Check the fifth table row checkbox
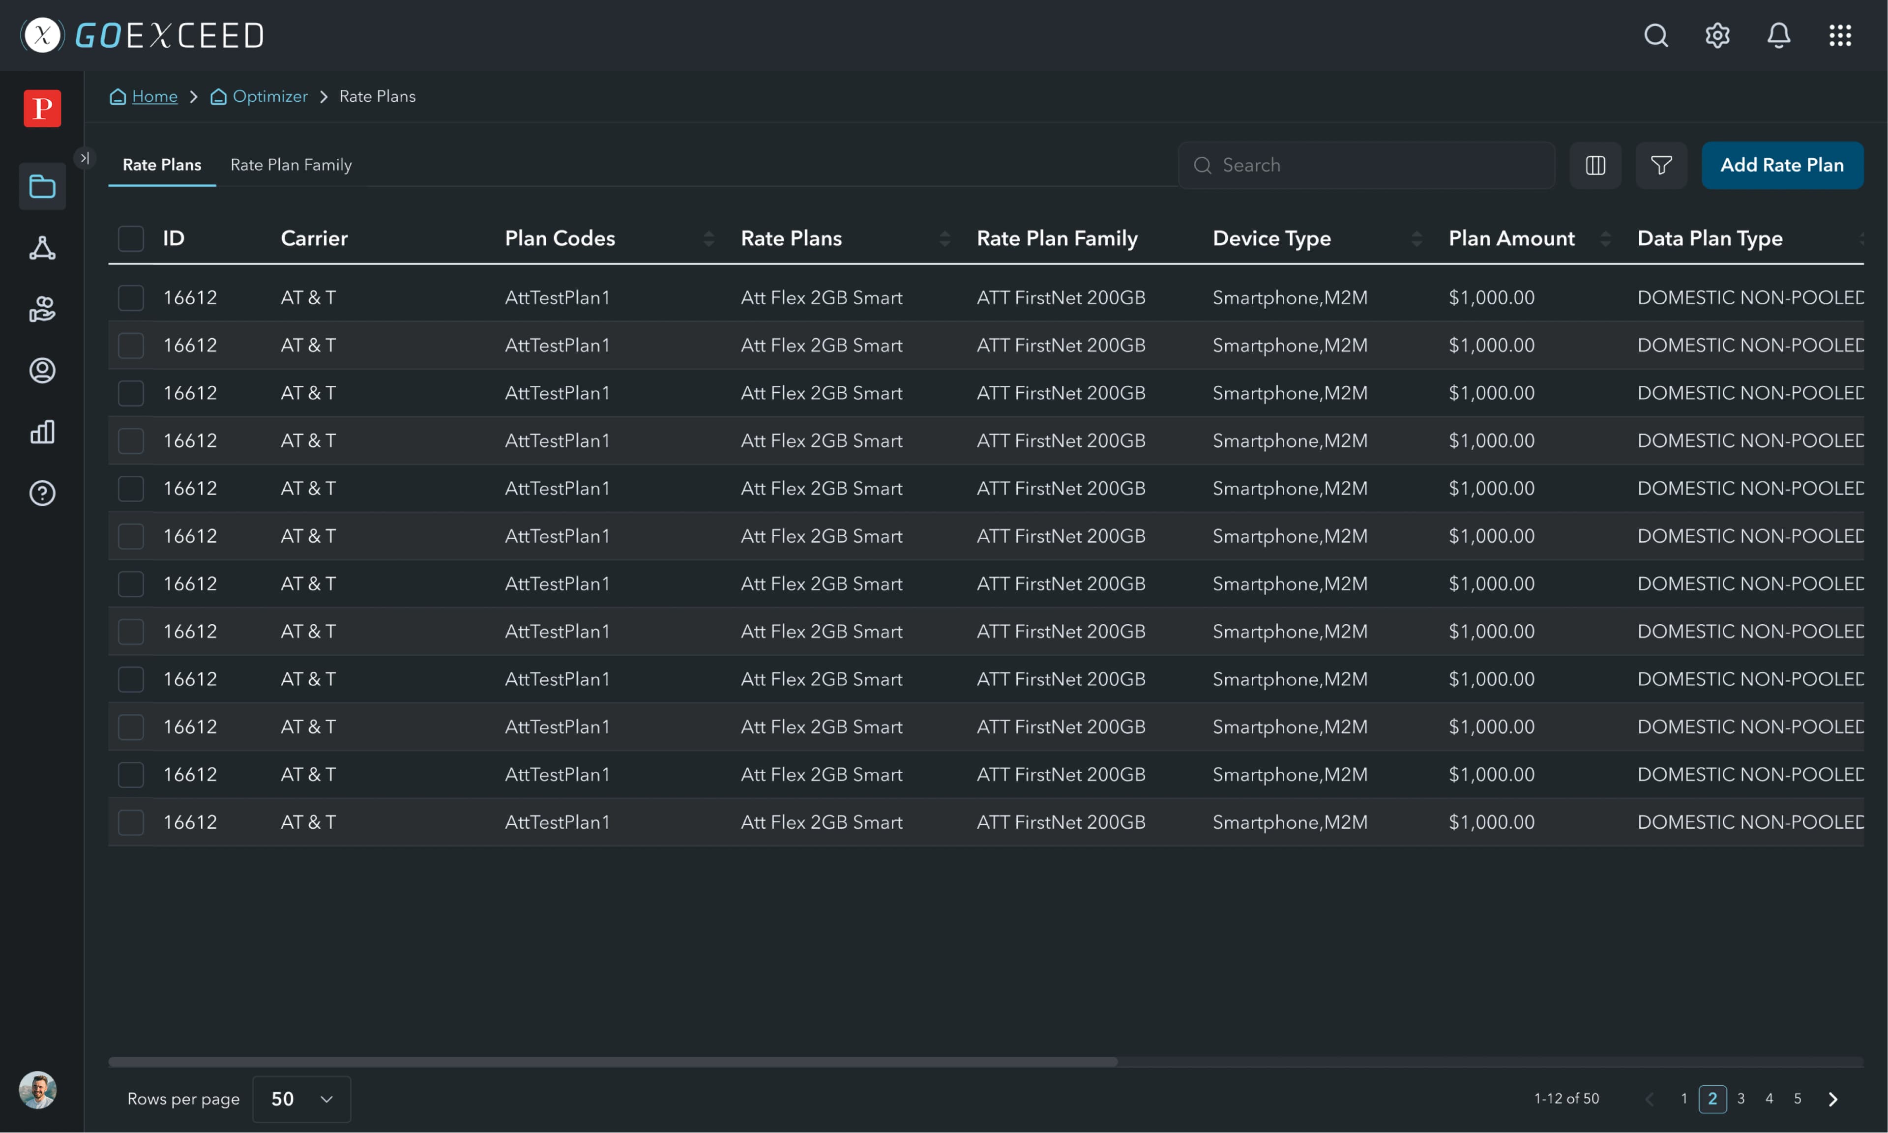Screen dimensions: 1888x1133 pos(131,489)
